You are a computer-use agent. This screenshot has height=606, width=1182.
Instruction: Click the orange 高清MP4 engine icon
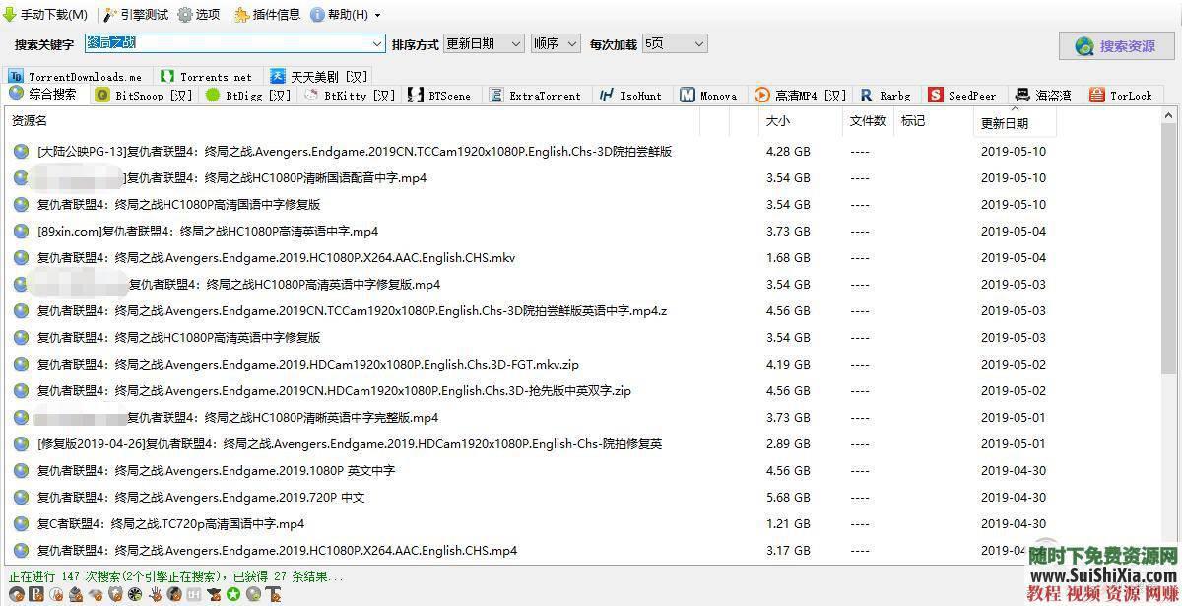tap(760, 95)
